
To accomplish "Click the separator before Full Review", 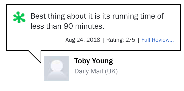I will pyautogui.click(x=138, y=40).
